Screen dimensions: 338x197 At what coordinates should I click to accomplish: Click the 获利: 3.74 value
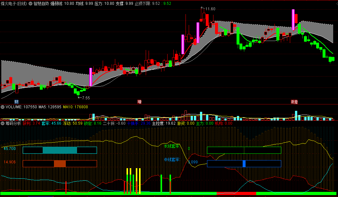pos(31,123)
